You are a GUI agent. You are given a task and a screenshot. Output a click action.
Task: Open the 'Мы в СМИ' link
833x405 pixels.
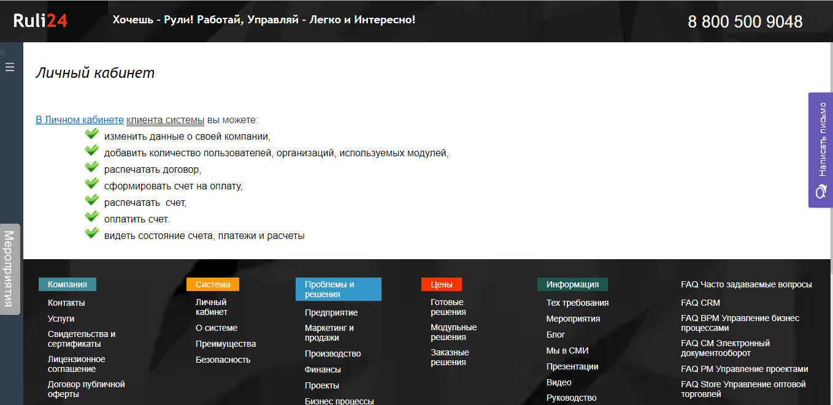pos(567,350)
